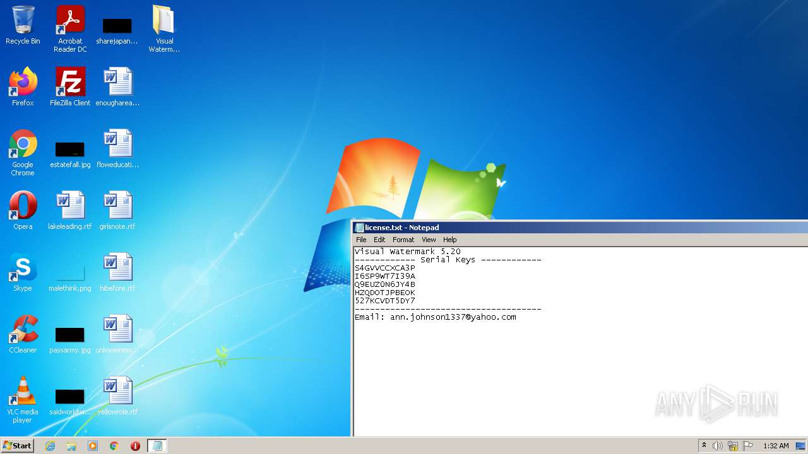Click the Show desktop button
Viewport: 808px width, 454px height.
click(800, 446)
